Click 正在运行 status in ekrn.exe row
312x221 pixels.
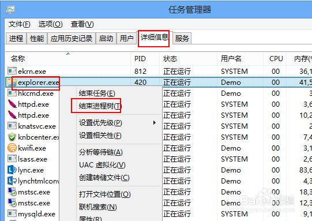177,71
